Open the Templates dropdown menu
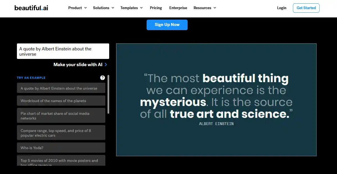Screen dimensions: 337x174 coord(132,8)
